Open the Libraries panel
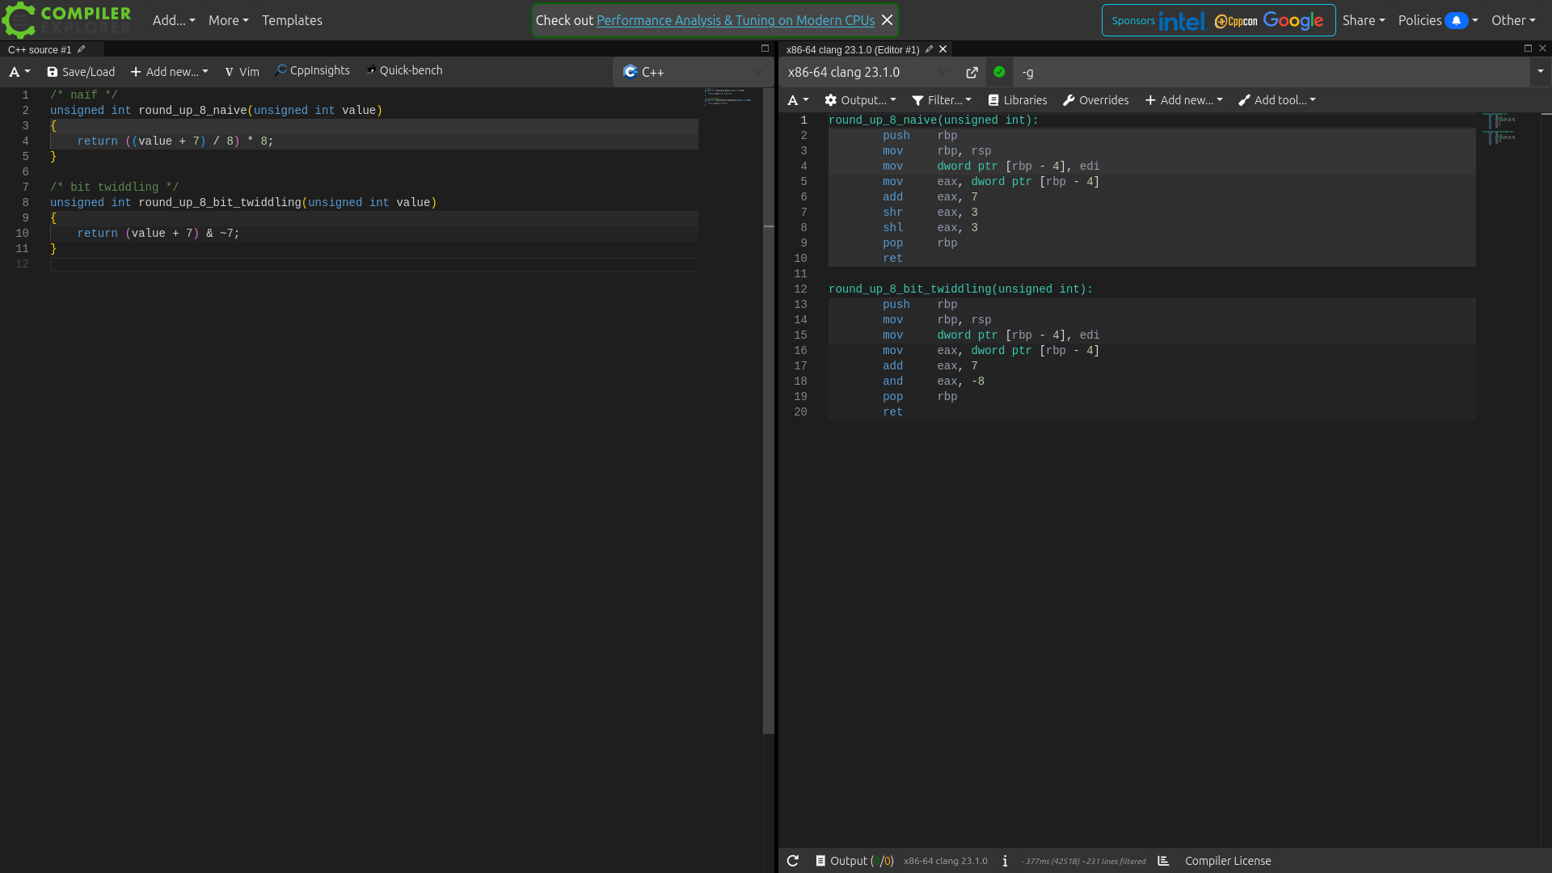The height and width of the screenshot is (873, 1552). pos(1018,100)
